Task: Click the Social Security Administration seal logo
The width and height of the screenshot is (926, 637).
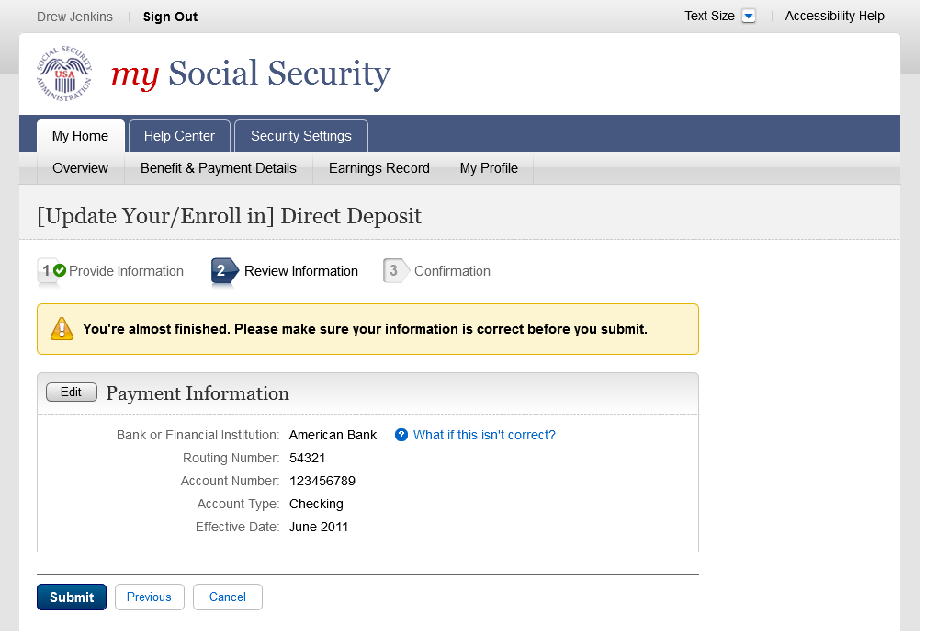Action: pos(64,74)
